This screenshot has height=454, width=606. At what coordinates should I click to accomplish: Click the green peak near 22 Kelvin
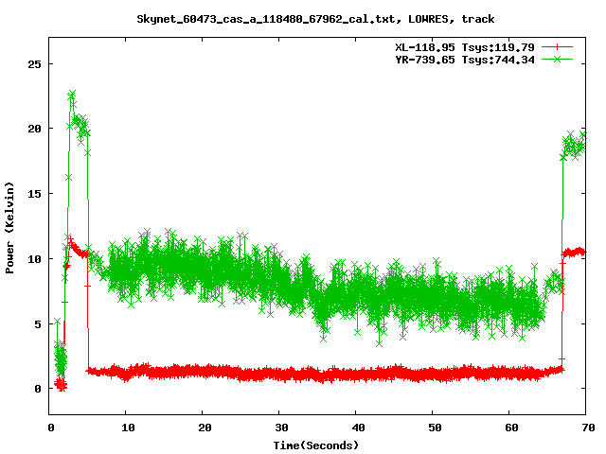tap(72, 95)
